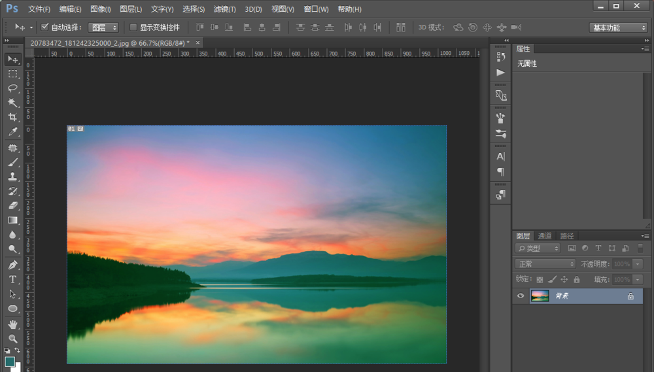Switch to the 通道 tab
This screenshot has height=372, width=654.
point(545,236)
